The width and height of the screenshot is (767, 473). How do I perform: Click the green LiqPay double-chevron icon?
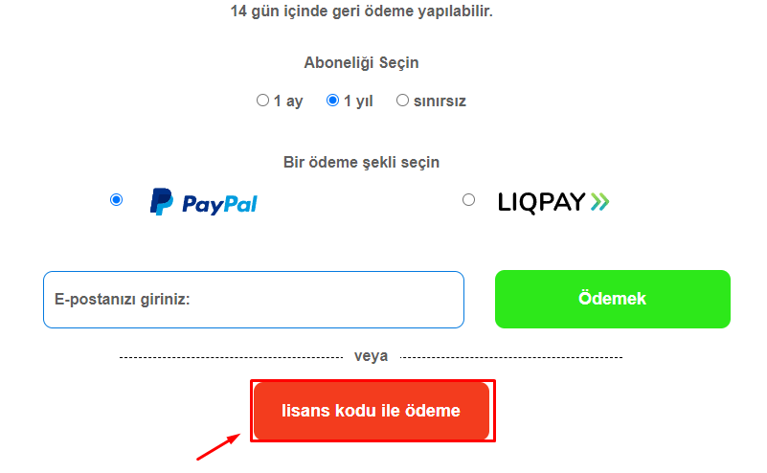[600, 201]
